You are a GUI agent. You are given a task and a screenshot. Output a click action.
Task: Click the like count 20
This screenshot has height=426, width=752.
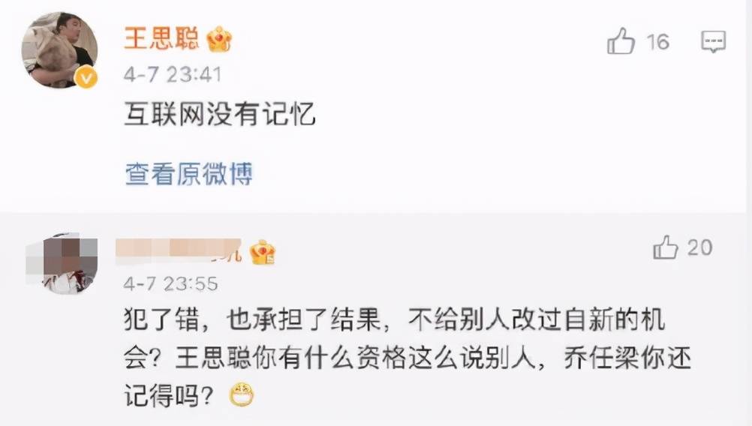[x=699, y=247]
